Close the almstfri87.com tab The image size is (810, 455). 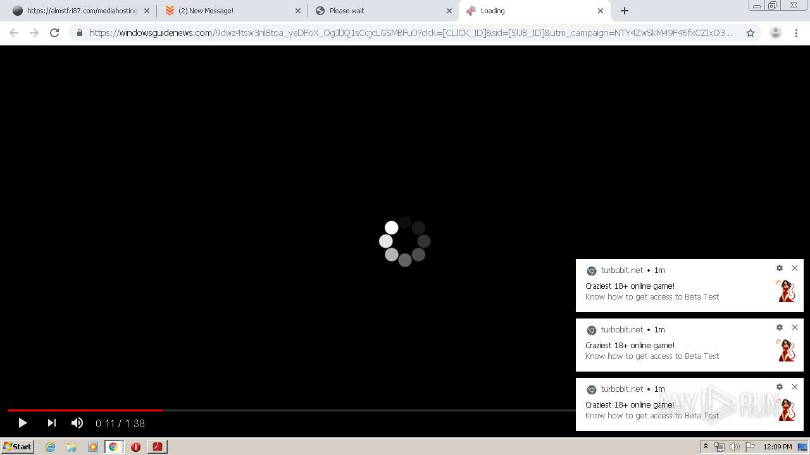tap(147, 11)
